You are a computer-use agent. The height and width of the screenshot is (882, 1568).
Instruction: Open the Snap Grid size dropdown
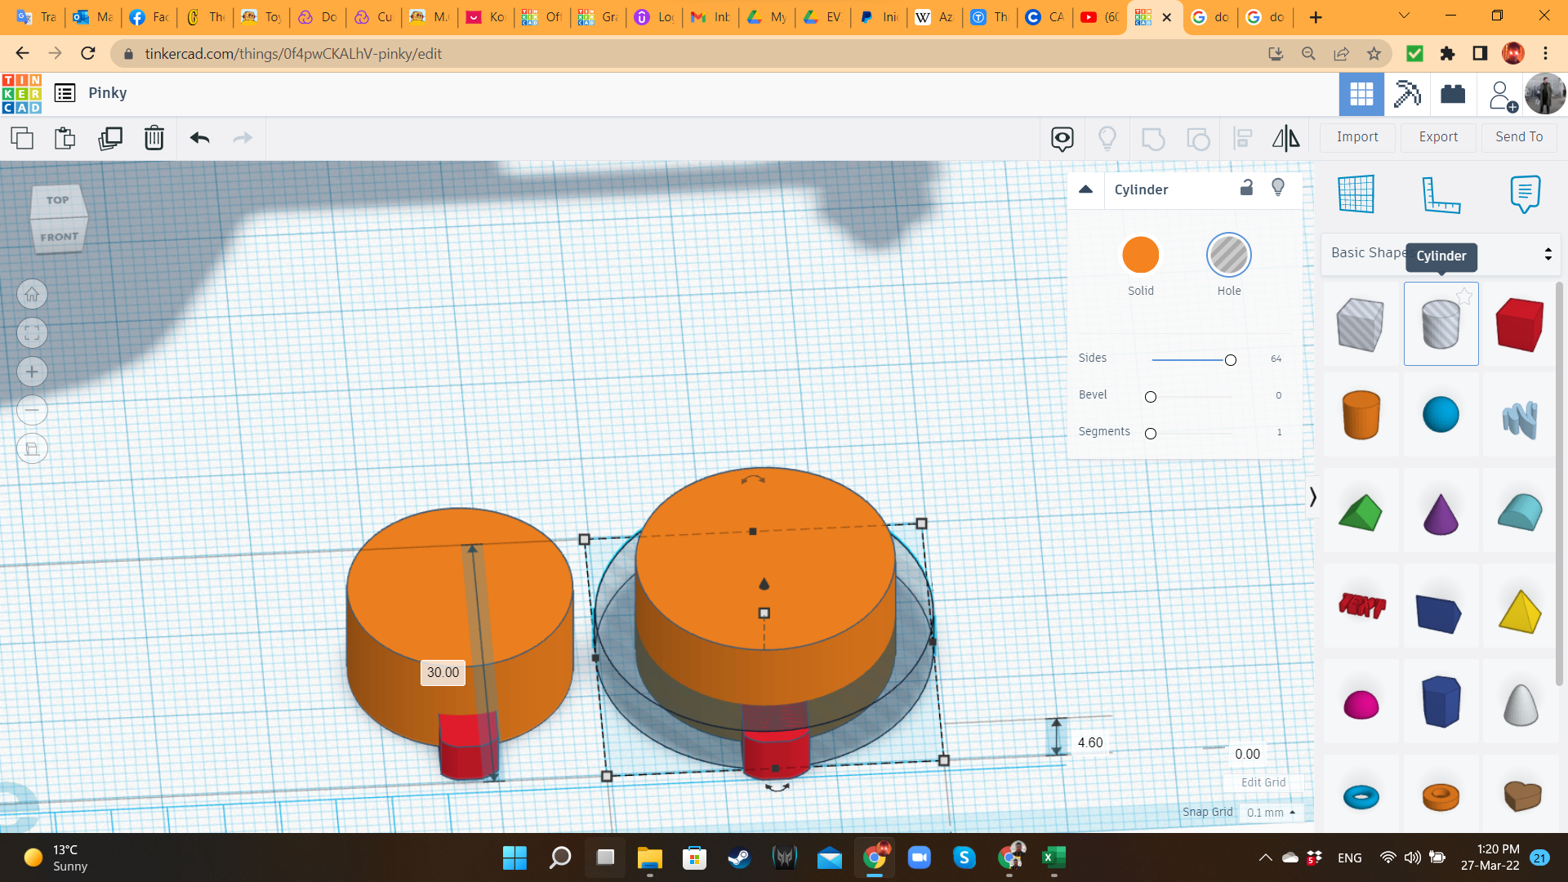1271,813
